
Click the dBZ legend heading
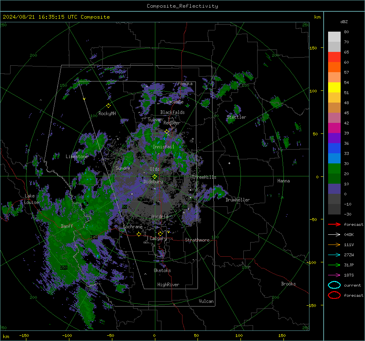tap(344, 22)
